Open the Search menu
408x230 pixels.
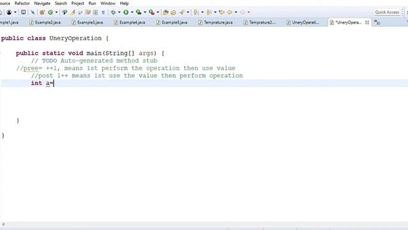(x=61, y=3)
